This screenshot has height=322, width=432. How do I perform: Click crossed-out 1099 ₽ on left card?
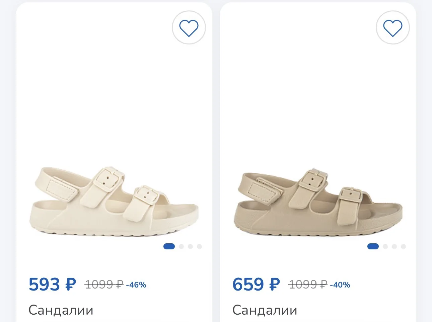click(x=104, y=285)
